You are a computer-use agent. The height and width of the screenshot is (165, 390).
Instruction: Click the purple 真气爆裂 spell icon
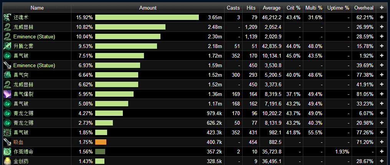[x=7, y=94]
